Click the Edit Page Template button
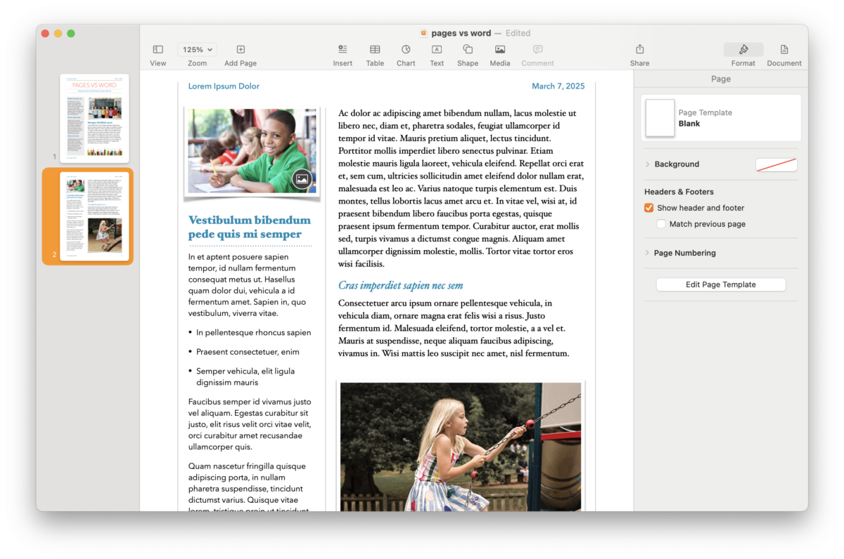 [720, 284]
